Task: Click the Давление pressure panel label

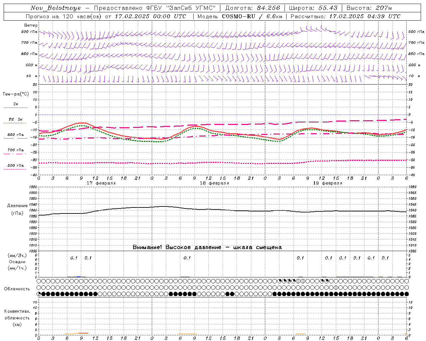Action: tap(17, 206)
